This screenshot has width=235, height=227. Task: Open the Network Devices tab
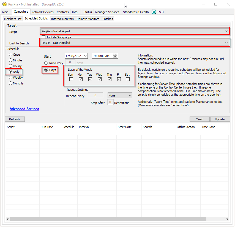pos(42,12)
